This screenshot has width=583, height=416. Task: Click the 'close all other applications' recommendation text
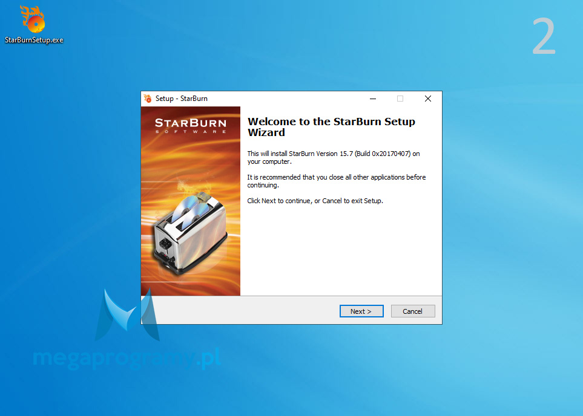tap(337, 181)
